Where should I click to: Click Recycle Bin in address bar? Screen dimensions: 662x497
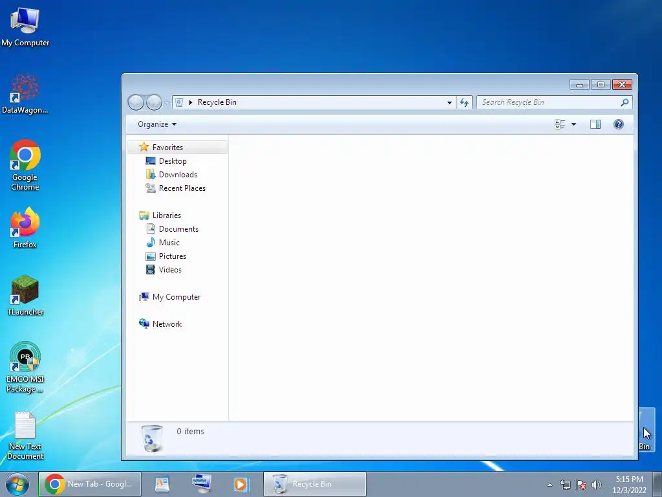[x=217, y=102]
